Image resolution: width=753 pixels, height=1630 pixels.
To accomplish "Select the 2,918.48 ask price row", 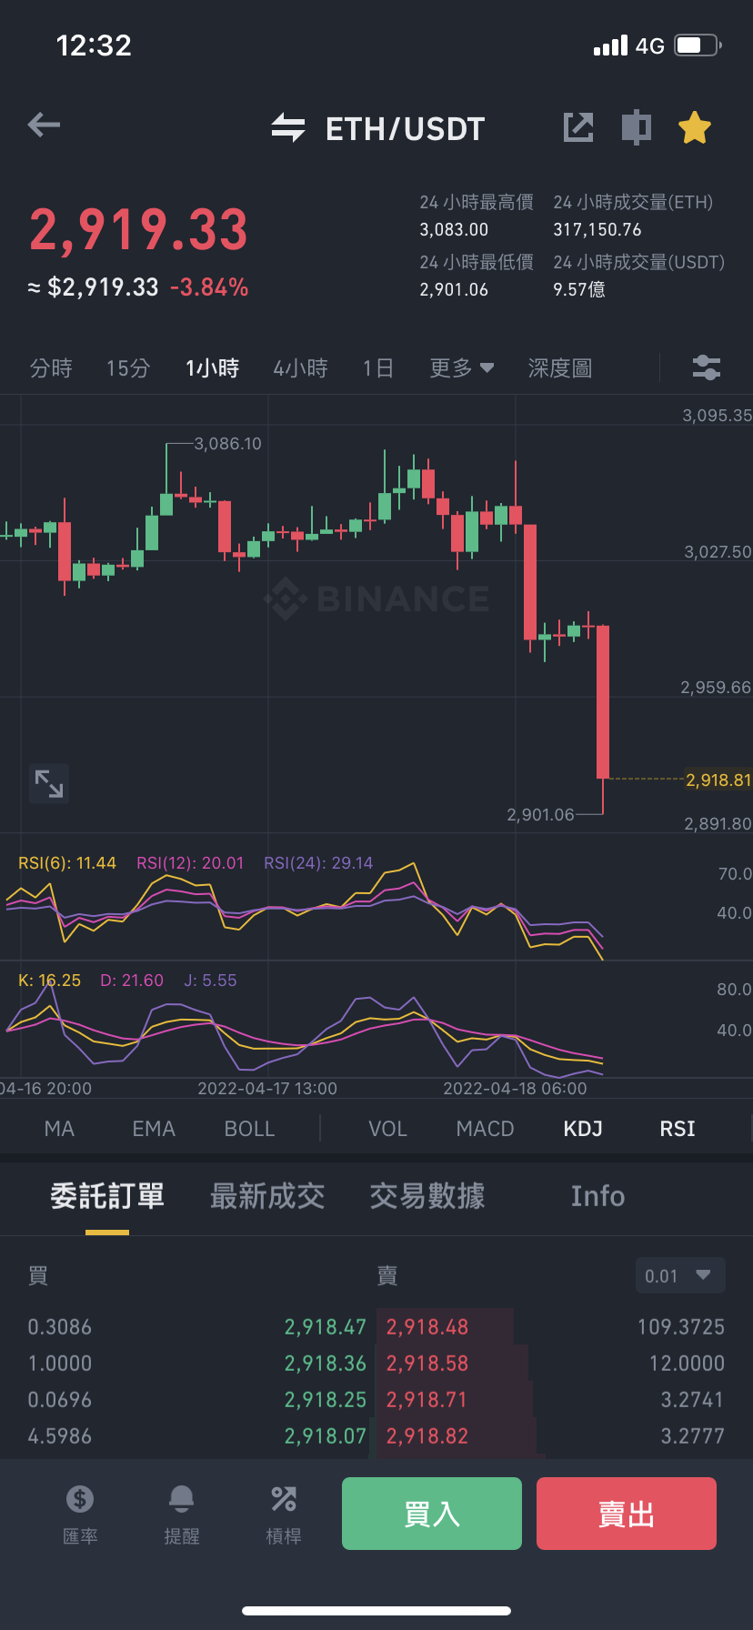I will (x=555, y=1327).
